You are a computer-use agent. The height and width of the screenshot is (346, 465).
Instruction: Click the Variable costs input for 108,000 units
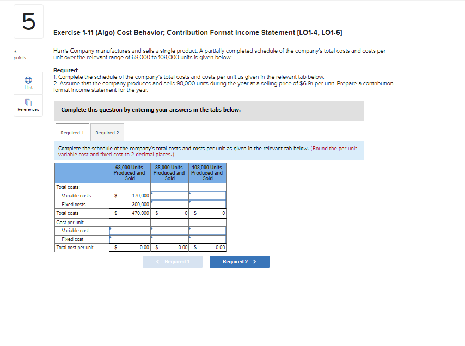(207, 195)
